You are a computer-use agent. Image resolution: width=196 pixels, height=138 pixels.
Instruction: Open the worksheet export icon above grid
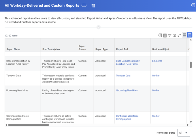pos(165,35)
